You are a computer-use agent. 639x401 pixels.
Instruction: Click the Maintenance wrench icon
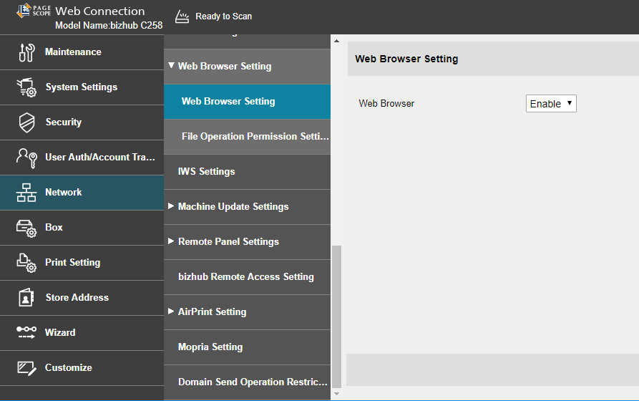click(x=26, y=52)
